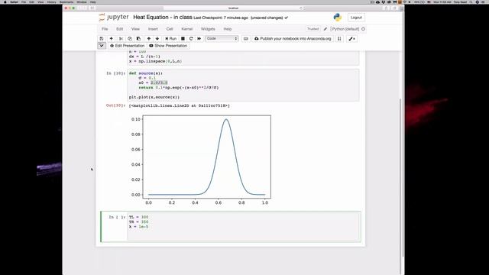Click the Spotlight search icon in menu bar
Screen dimensions: 489x275
(x=471, y=2)
